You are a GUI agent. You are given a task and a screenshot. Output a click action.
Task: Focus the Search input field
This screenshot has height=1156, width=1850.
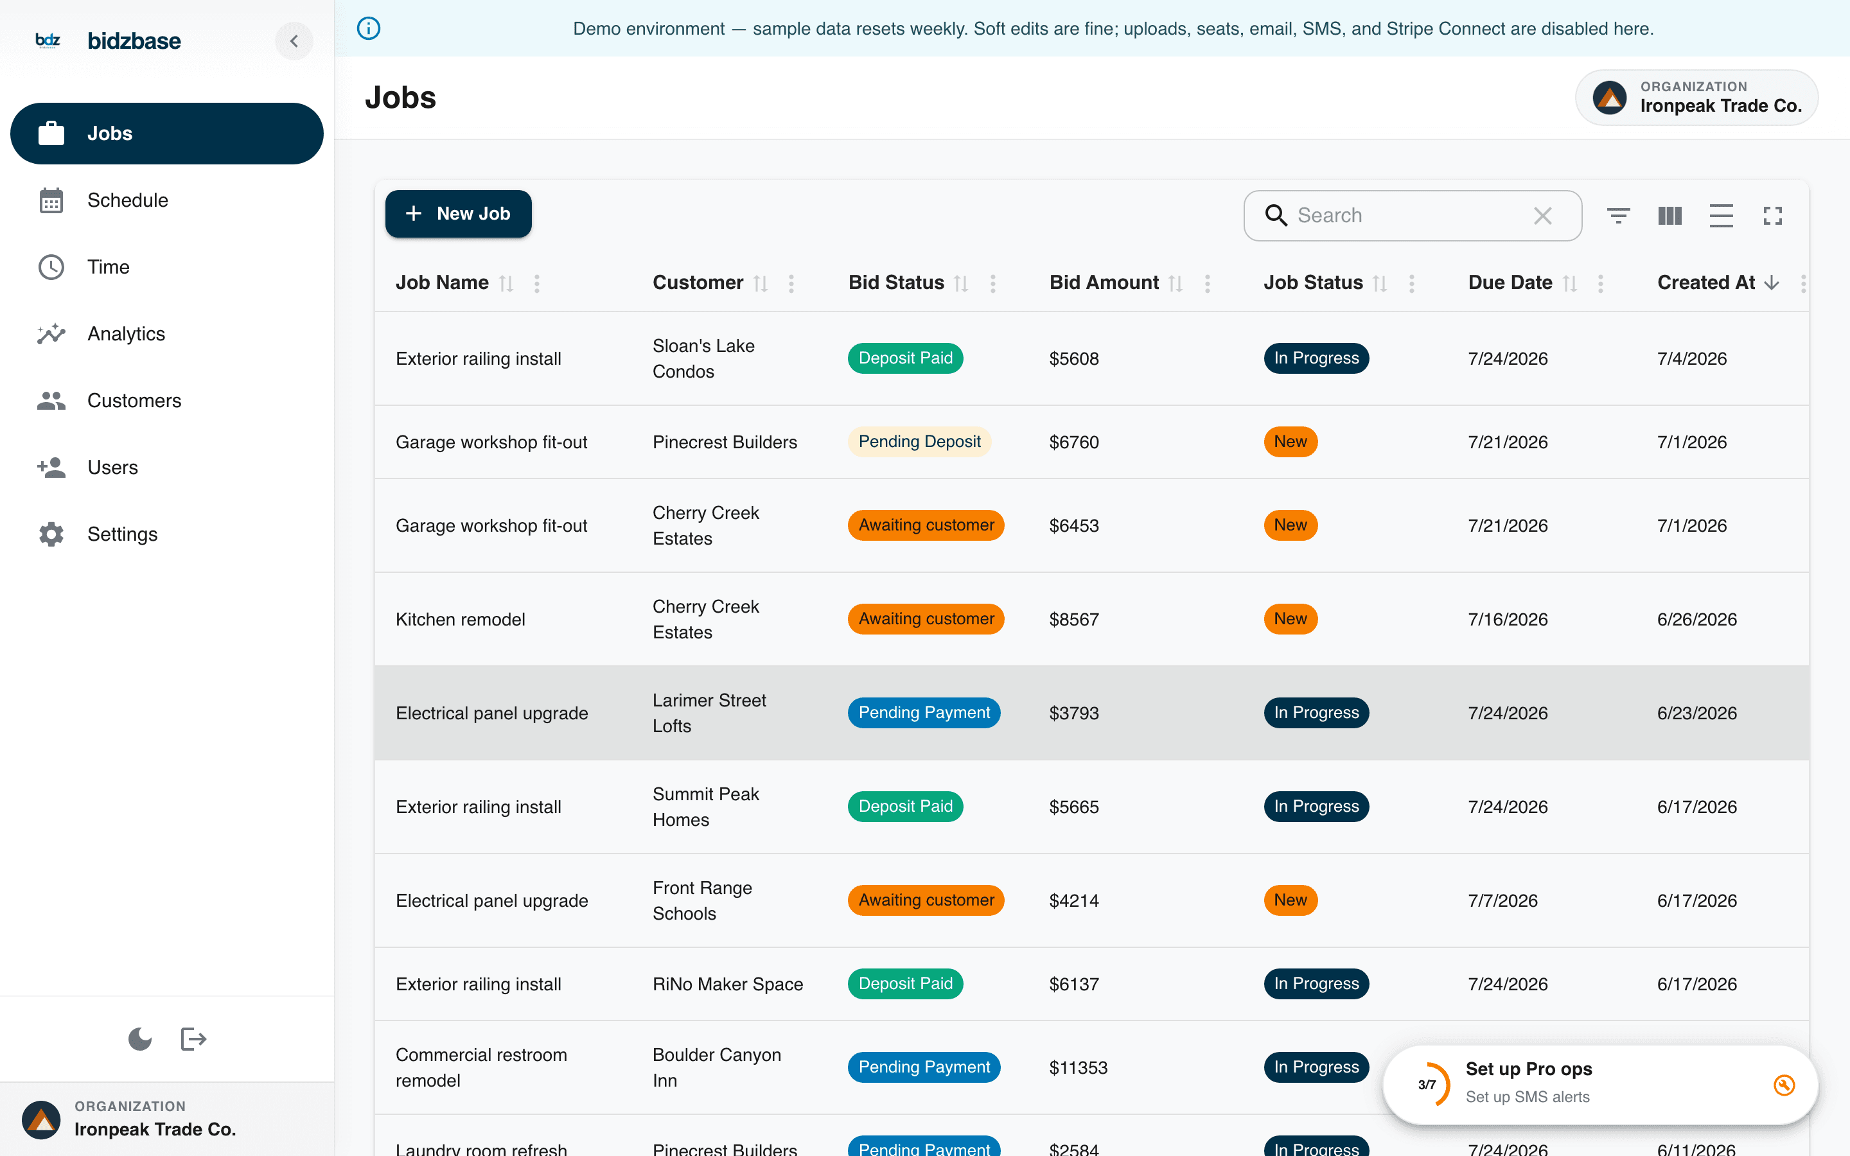point(1411,216)
